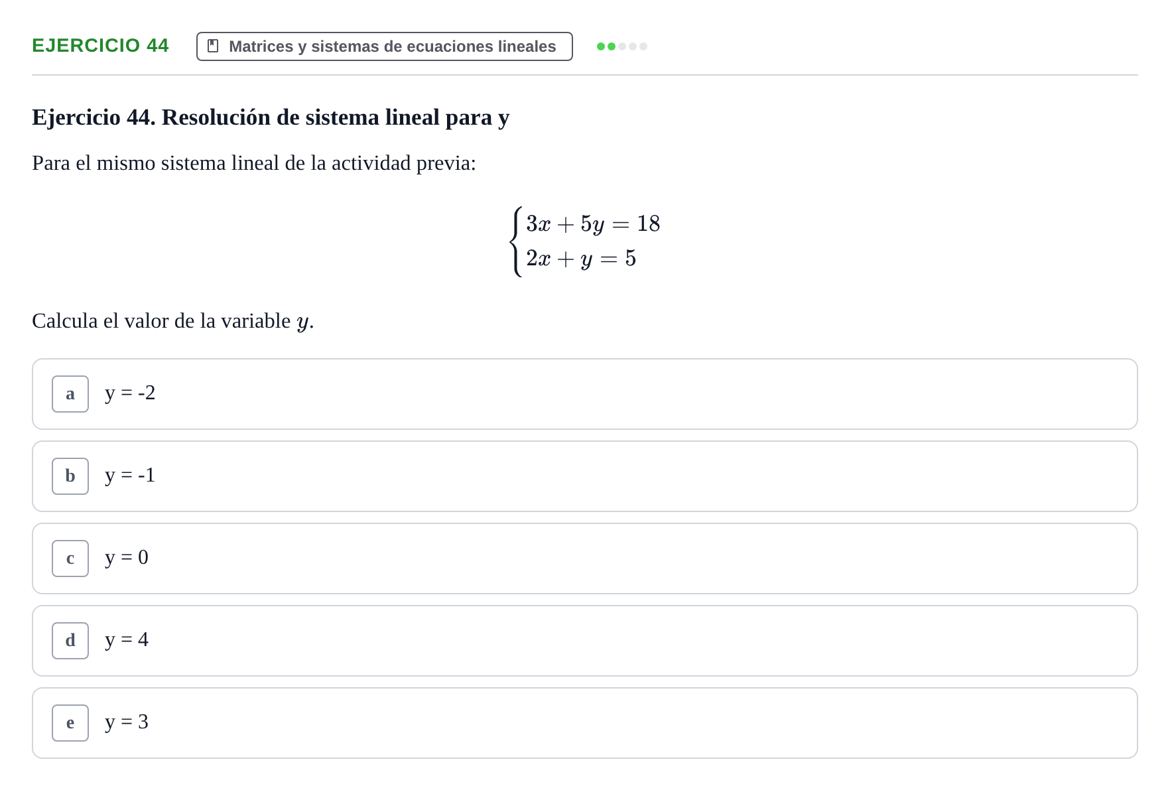Select option letter box a
The image size is (1170, 792).
tap(70, 394)
